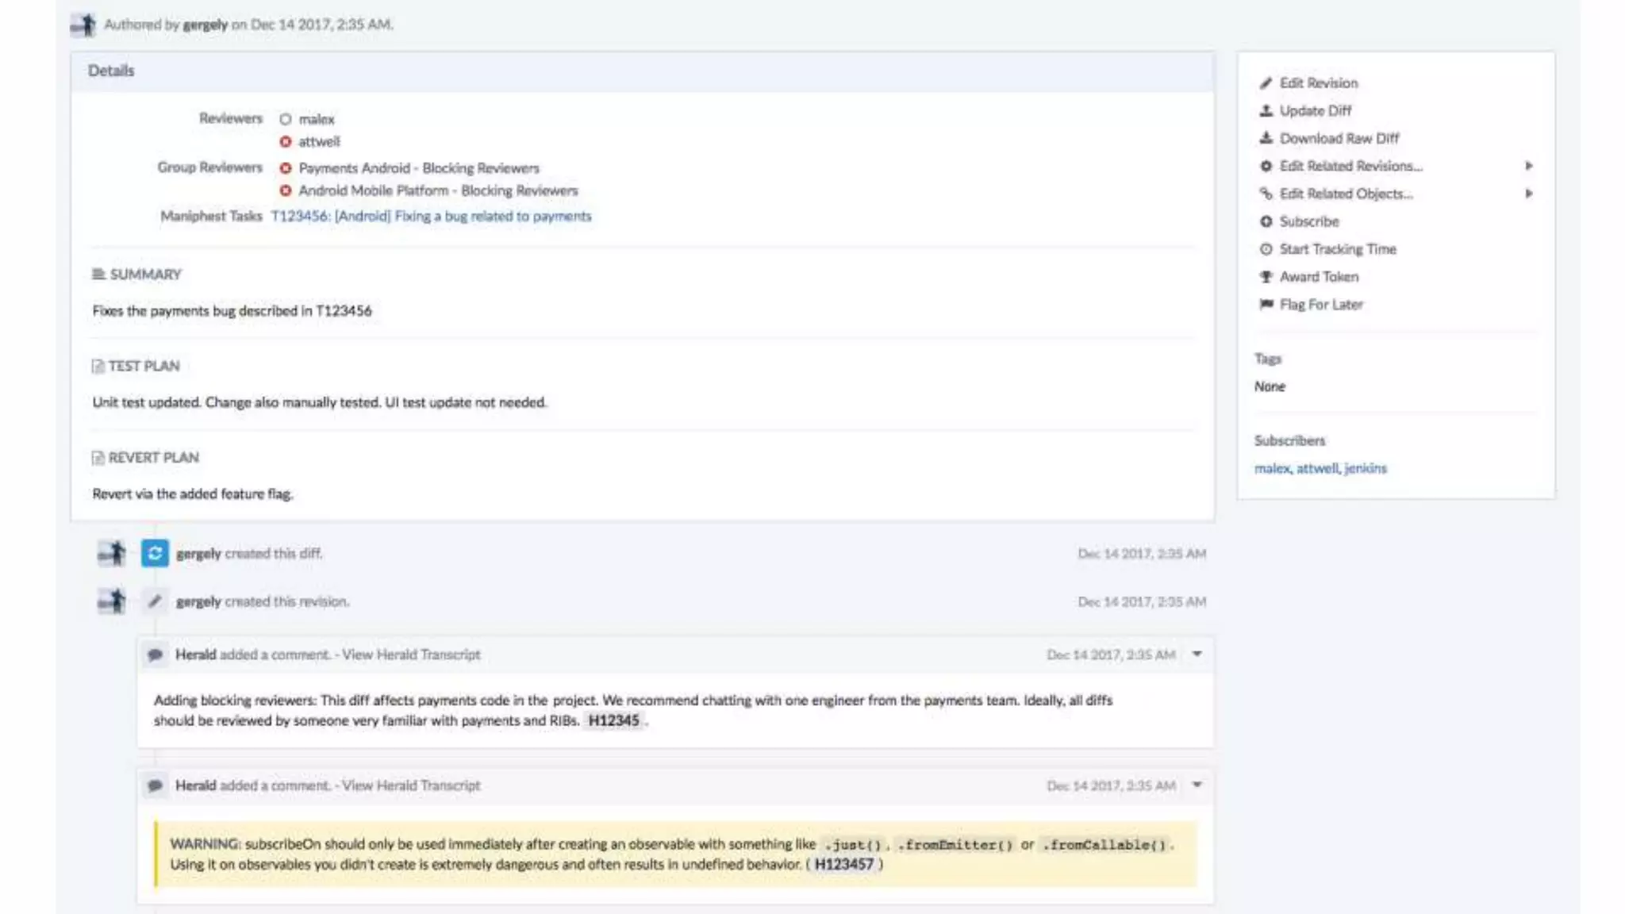
Task: Click the jenkins subscriber link
Action: pyautogui.click(x=1365, y=468)
